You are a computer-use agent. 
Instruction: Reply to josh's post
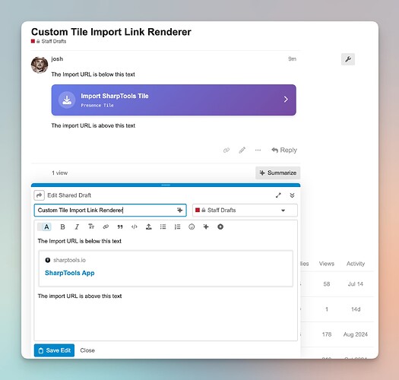(x=284, y=150)
